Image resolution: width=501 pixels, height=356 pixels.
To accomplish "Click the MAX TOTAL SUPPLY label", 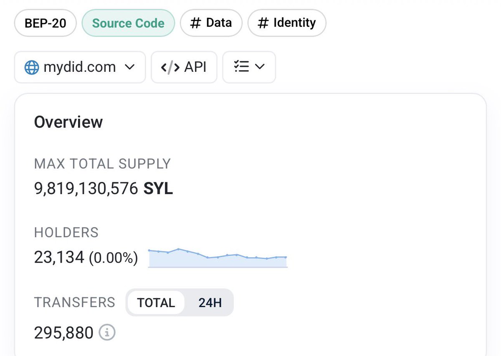I will [103, 164].
